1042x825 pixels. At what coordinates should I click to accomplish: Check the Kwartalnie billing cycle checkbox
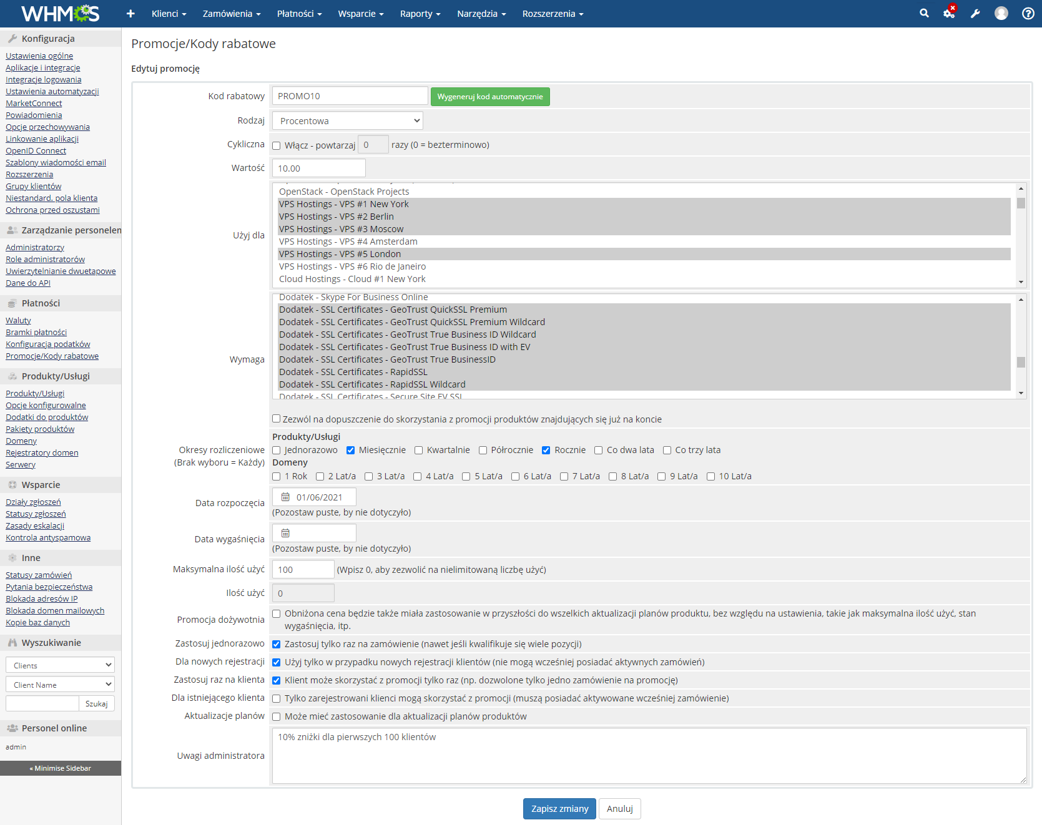point(418,450)
